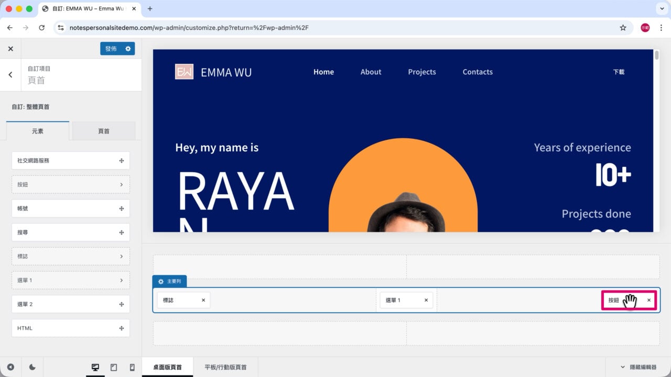Expand the 標誌 element options
The image size is (671, 377).
(70, 256)
